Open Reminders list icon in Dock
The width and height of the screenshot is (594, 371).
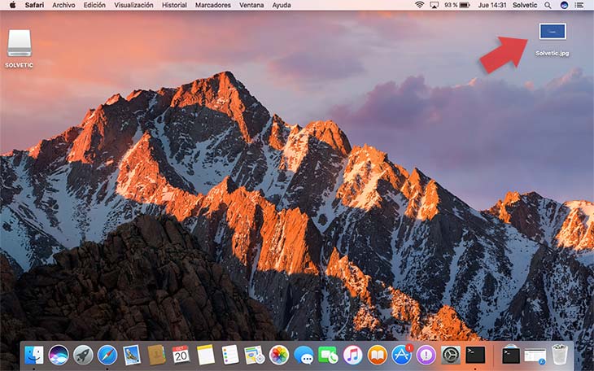[x=230, y=355]
